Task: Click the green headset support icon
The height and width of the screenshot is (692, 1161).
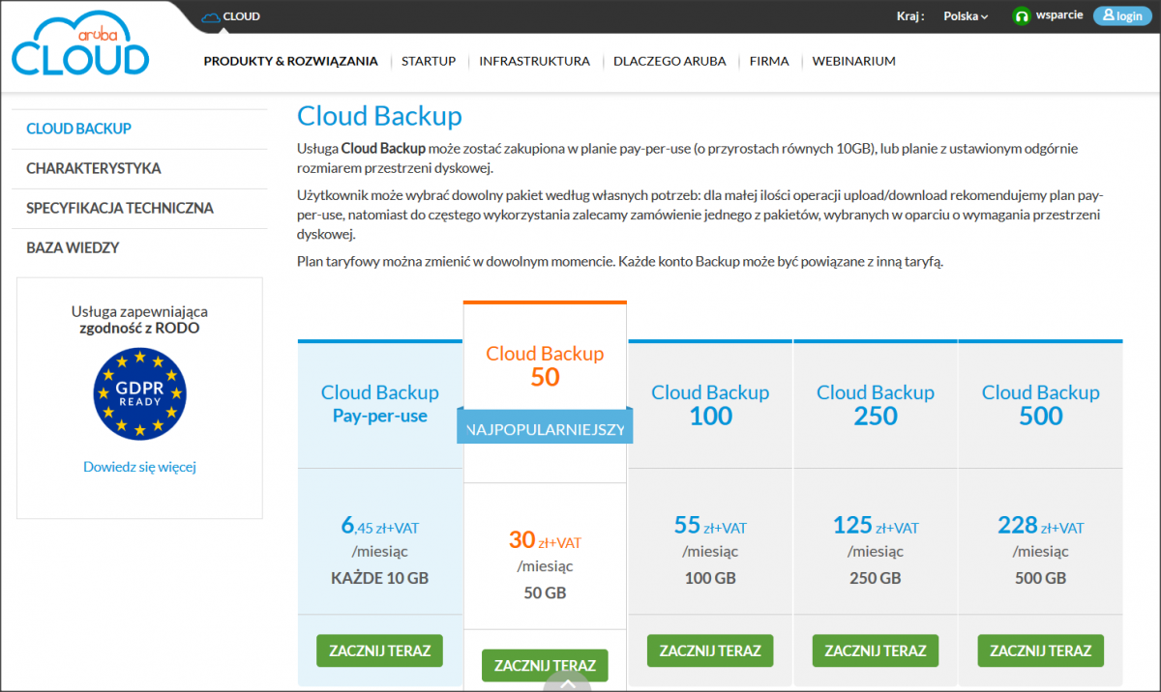Action: pyautogui.click(x=1021, y=16)
